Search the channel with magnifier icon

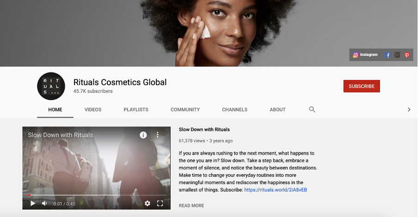(312, 109)
